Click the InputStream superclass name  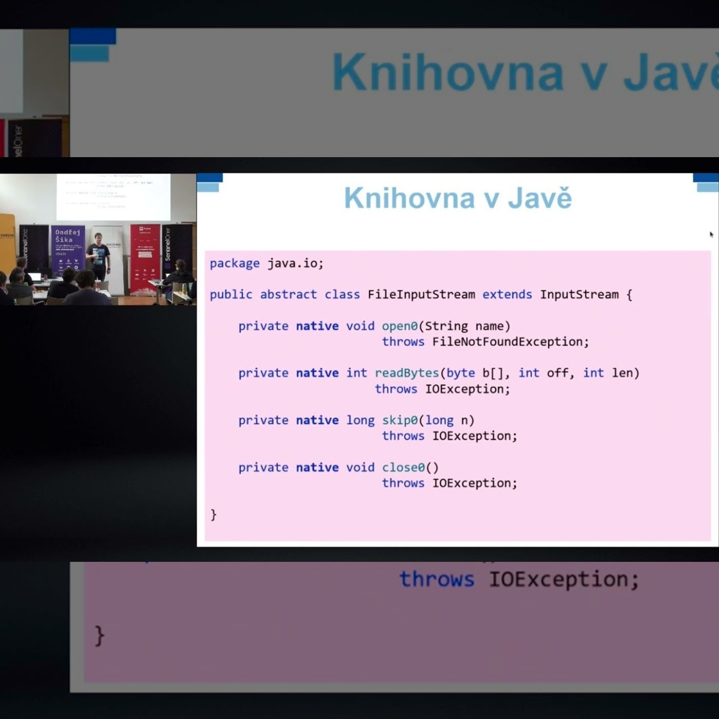click(579, 294)
